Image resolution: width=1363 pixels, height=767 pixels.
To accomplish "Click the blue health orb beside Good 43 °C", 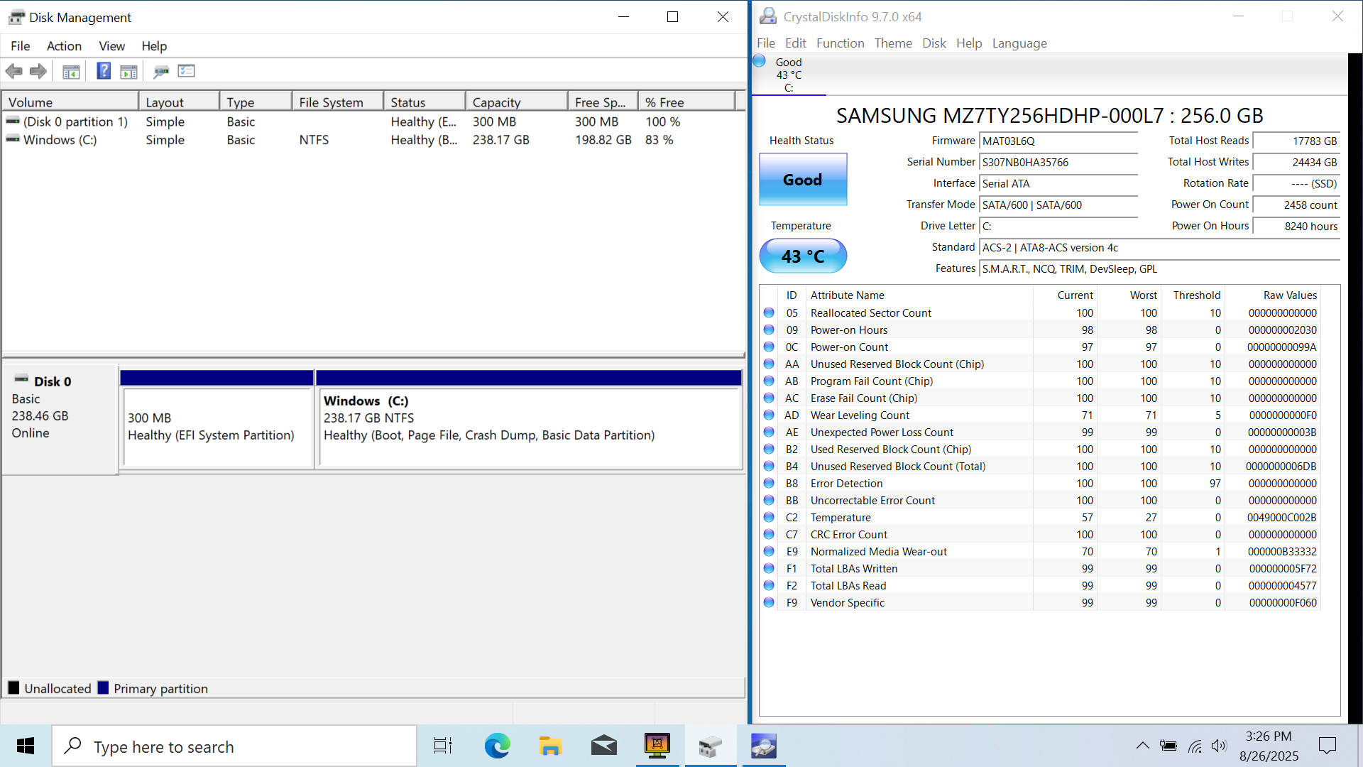I will 759,61.
